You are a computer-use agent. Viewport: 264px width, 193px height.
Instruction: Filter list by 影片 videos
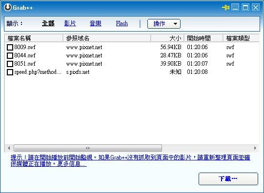pos(70,23)
